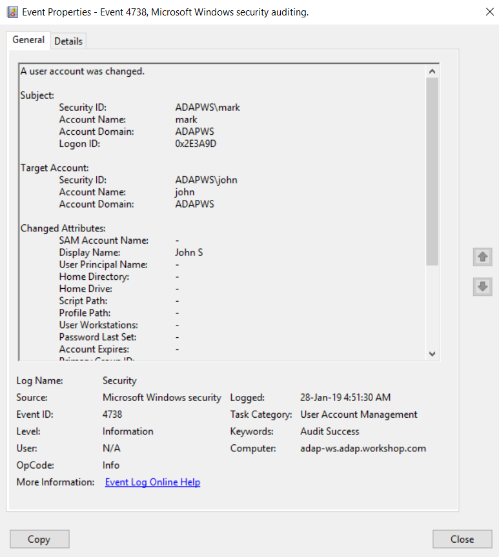Open the Event Log Online Help link
The height and width of the screenshot is (557, 499).
[x=152, y=482]
